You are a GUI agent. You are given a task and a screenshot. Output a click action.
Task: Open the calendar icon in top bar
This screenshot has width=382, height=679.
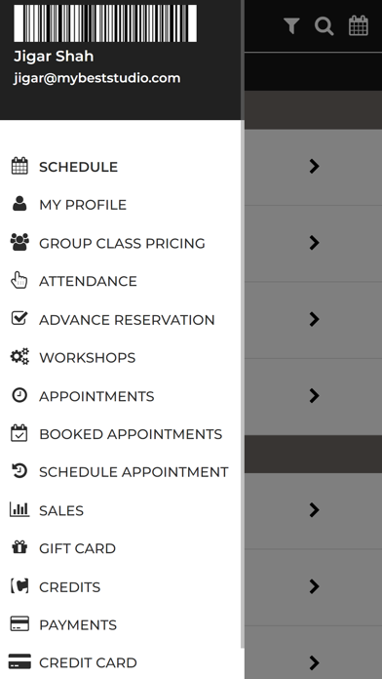click(359, 26)
